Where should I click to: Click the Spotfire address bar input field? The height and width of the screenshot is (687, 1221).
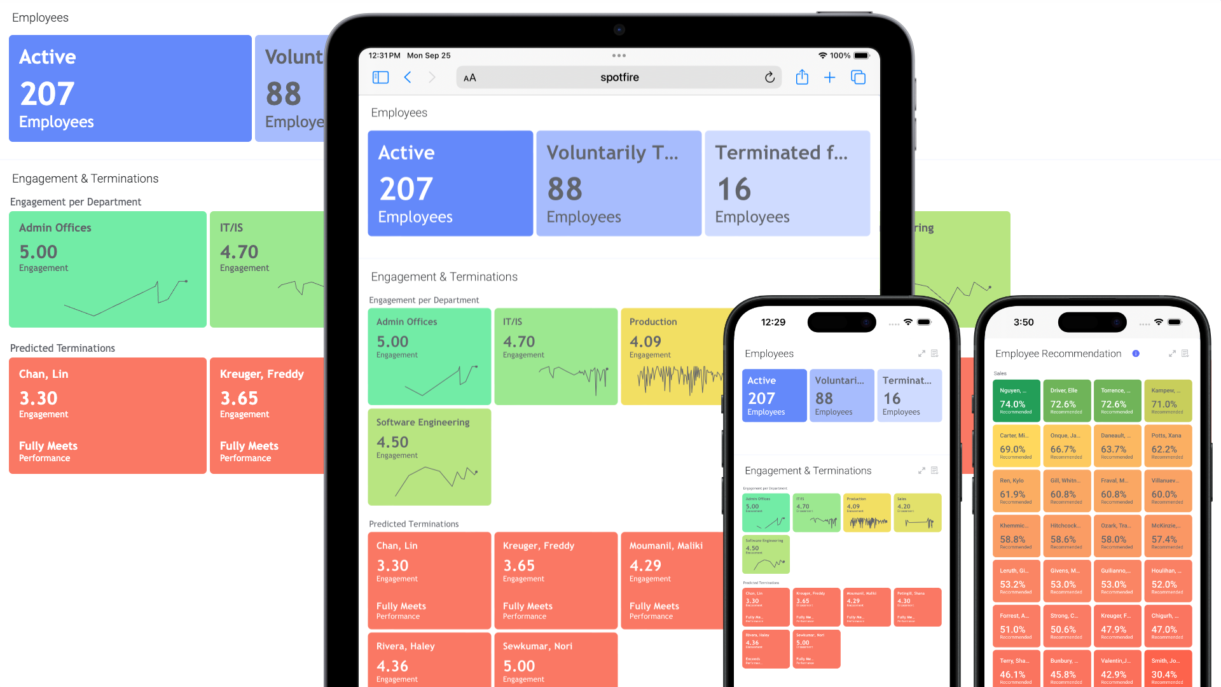click(617, 78)
